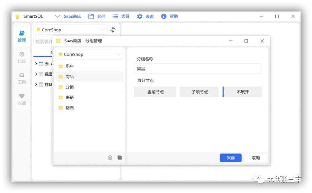
Task: Open the 类目 menu
Action: coord(121,16)
